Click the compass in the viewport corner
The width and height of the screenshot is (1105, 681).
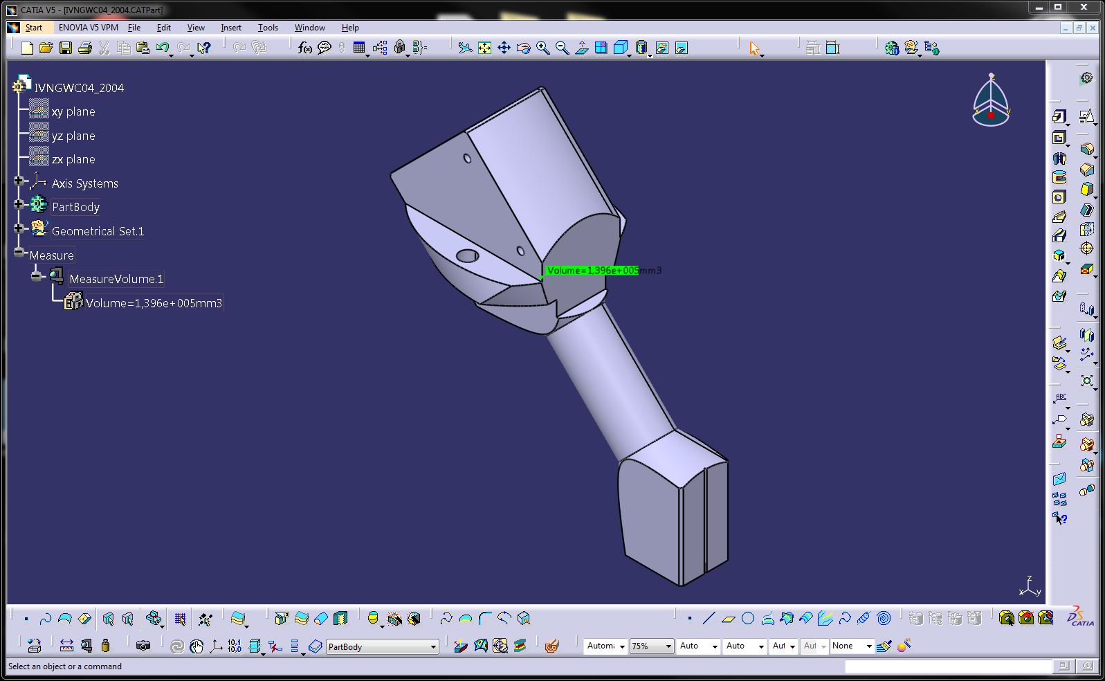pyautogui.click(x=991, y=101)
